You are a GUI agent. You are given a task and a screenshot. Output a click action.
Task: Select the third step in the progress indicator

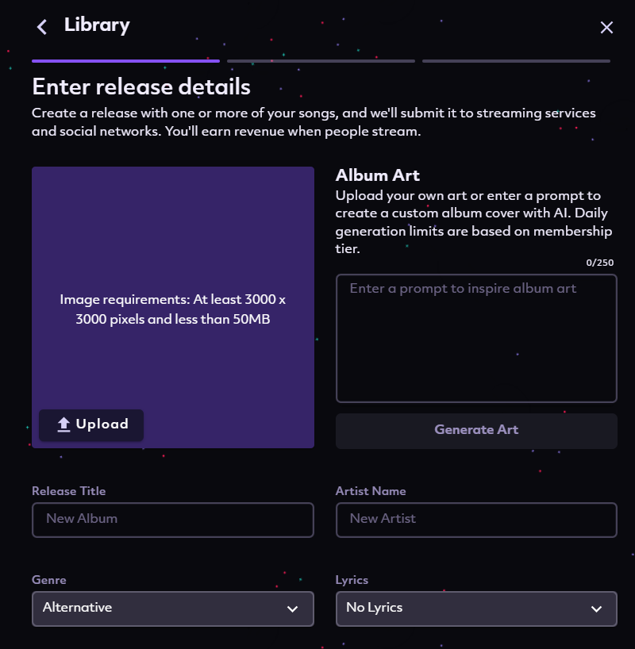click(516, 60)
